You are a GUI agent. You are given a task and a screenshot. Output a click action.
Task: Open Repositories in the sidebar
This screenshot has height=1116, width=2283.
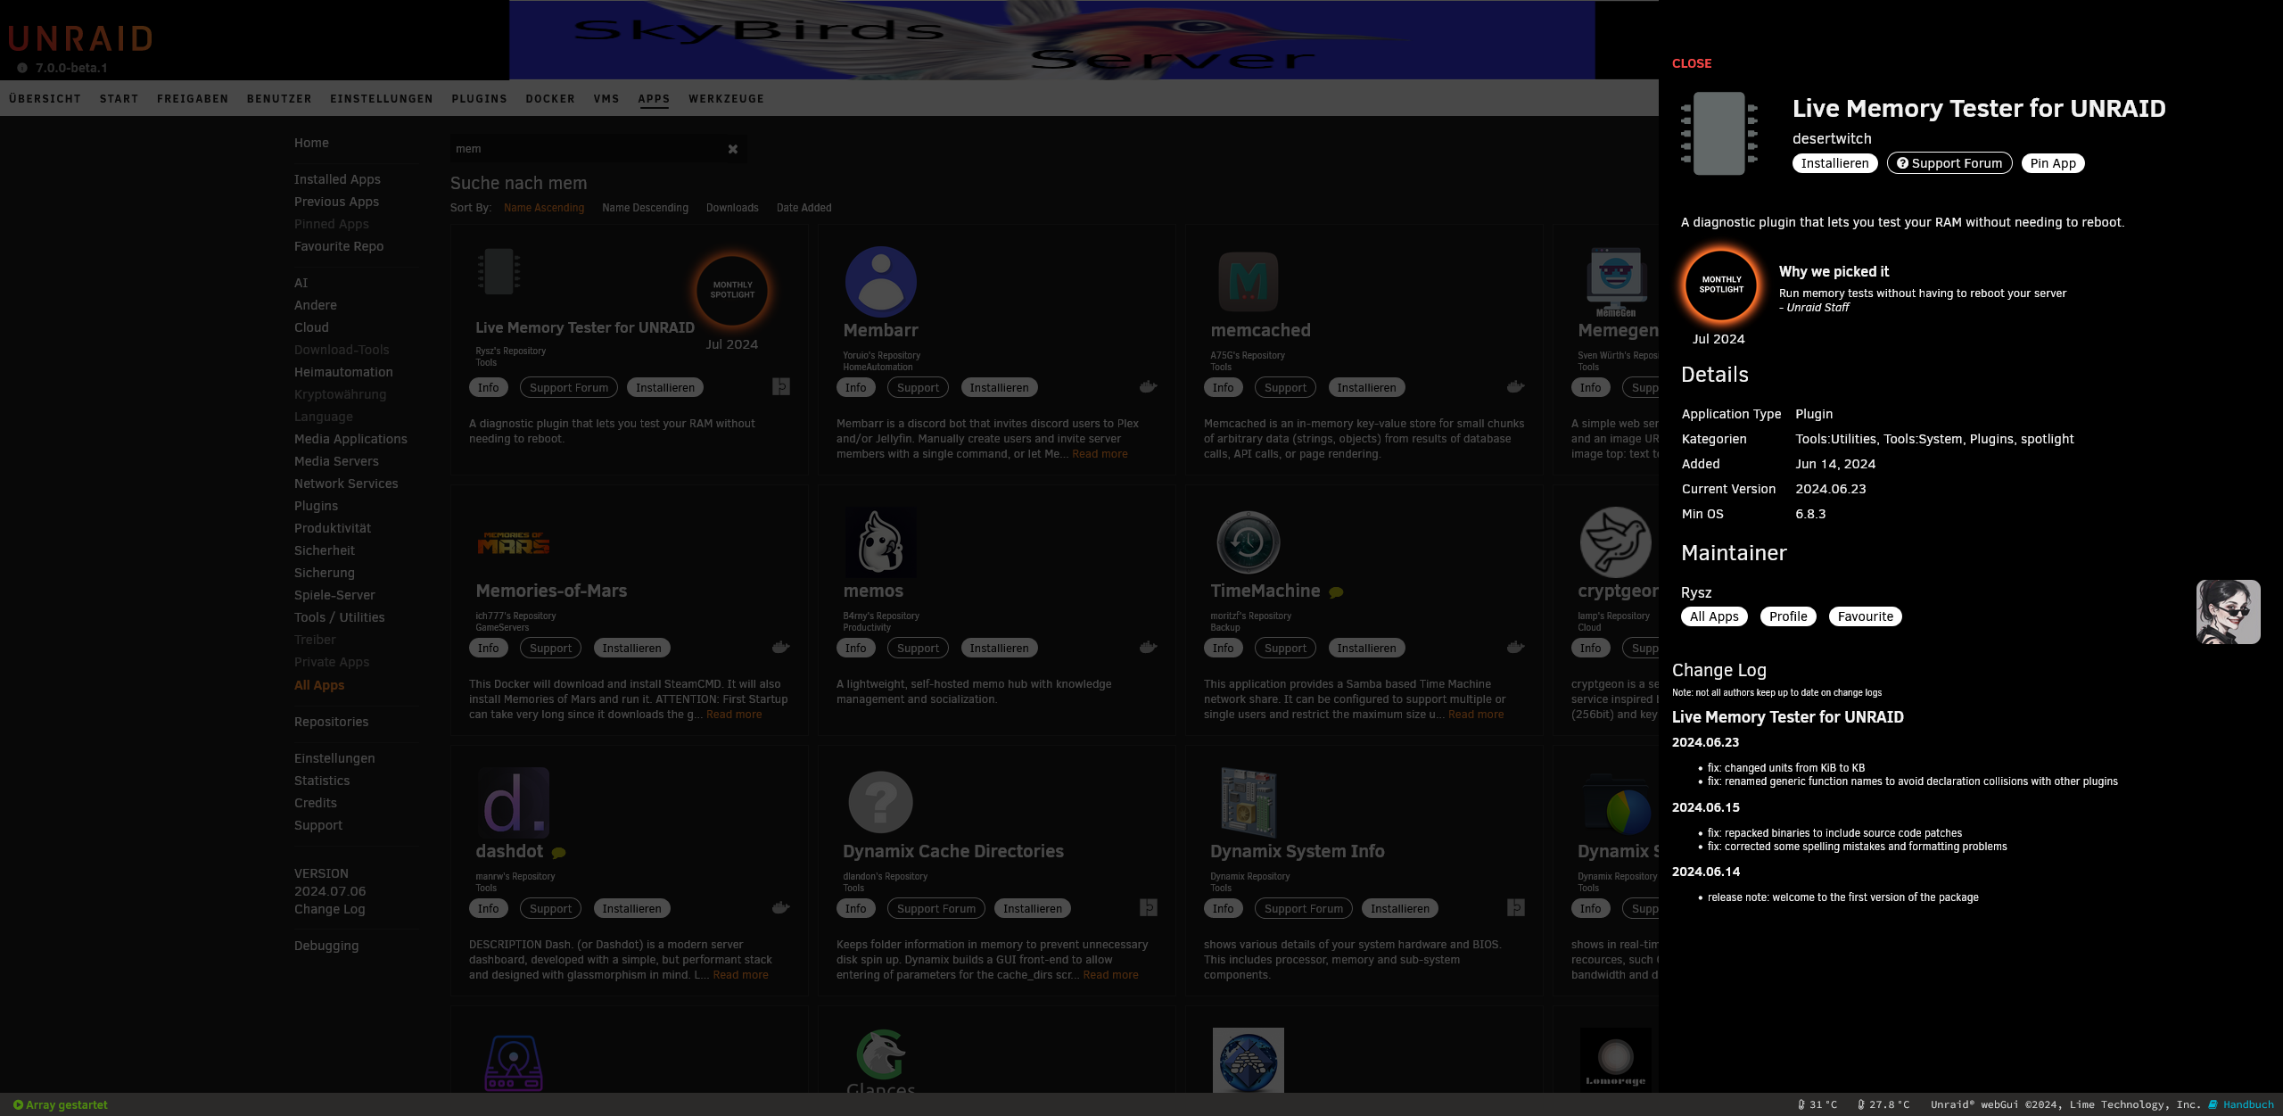[x=331, y=722]
